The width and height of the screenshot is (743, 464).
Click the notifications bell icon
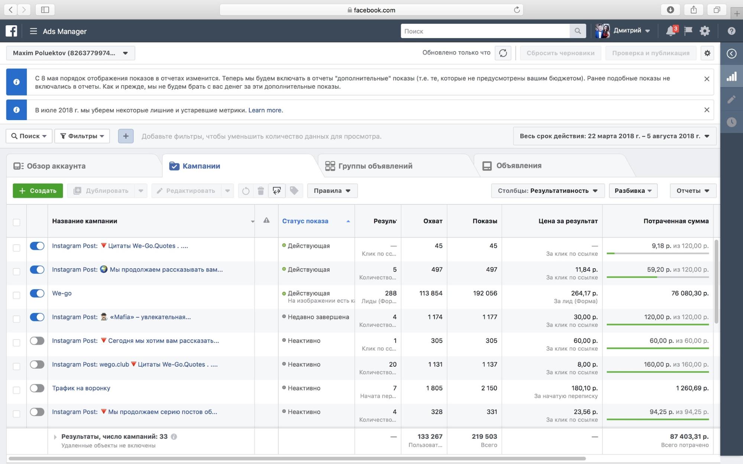(x=669, y=31)
